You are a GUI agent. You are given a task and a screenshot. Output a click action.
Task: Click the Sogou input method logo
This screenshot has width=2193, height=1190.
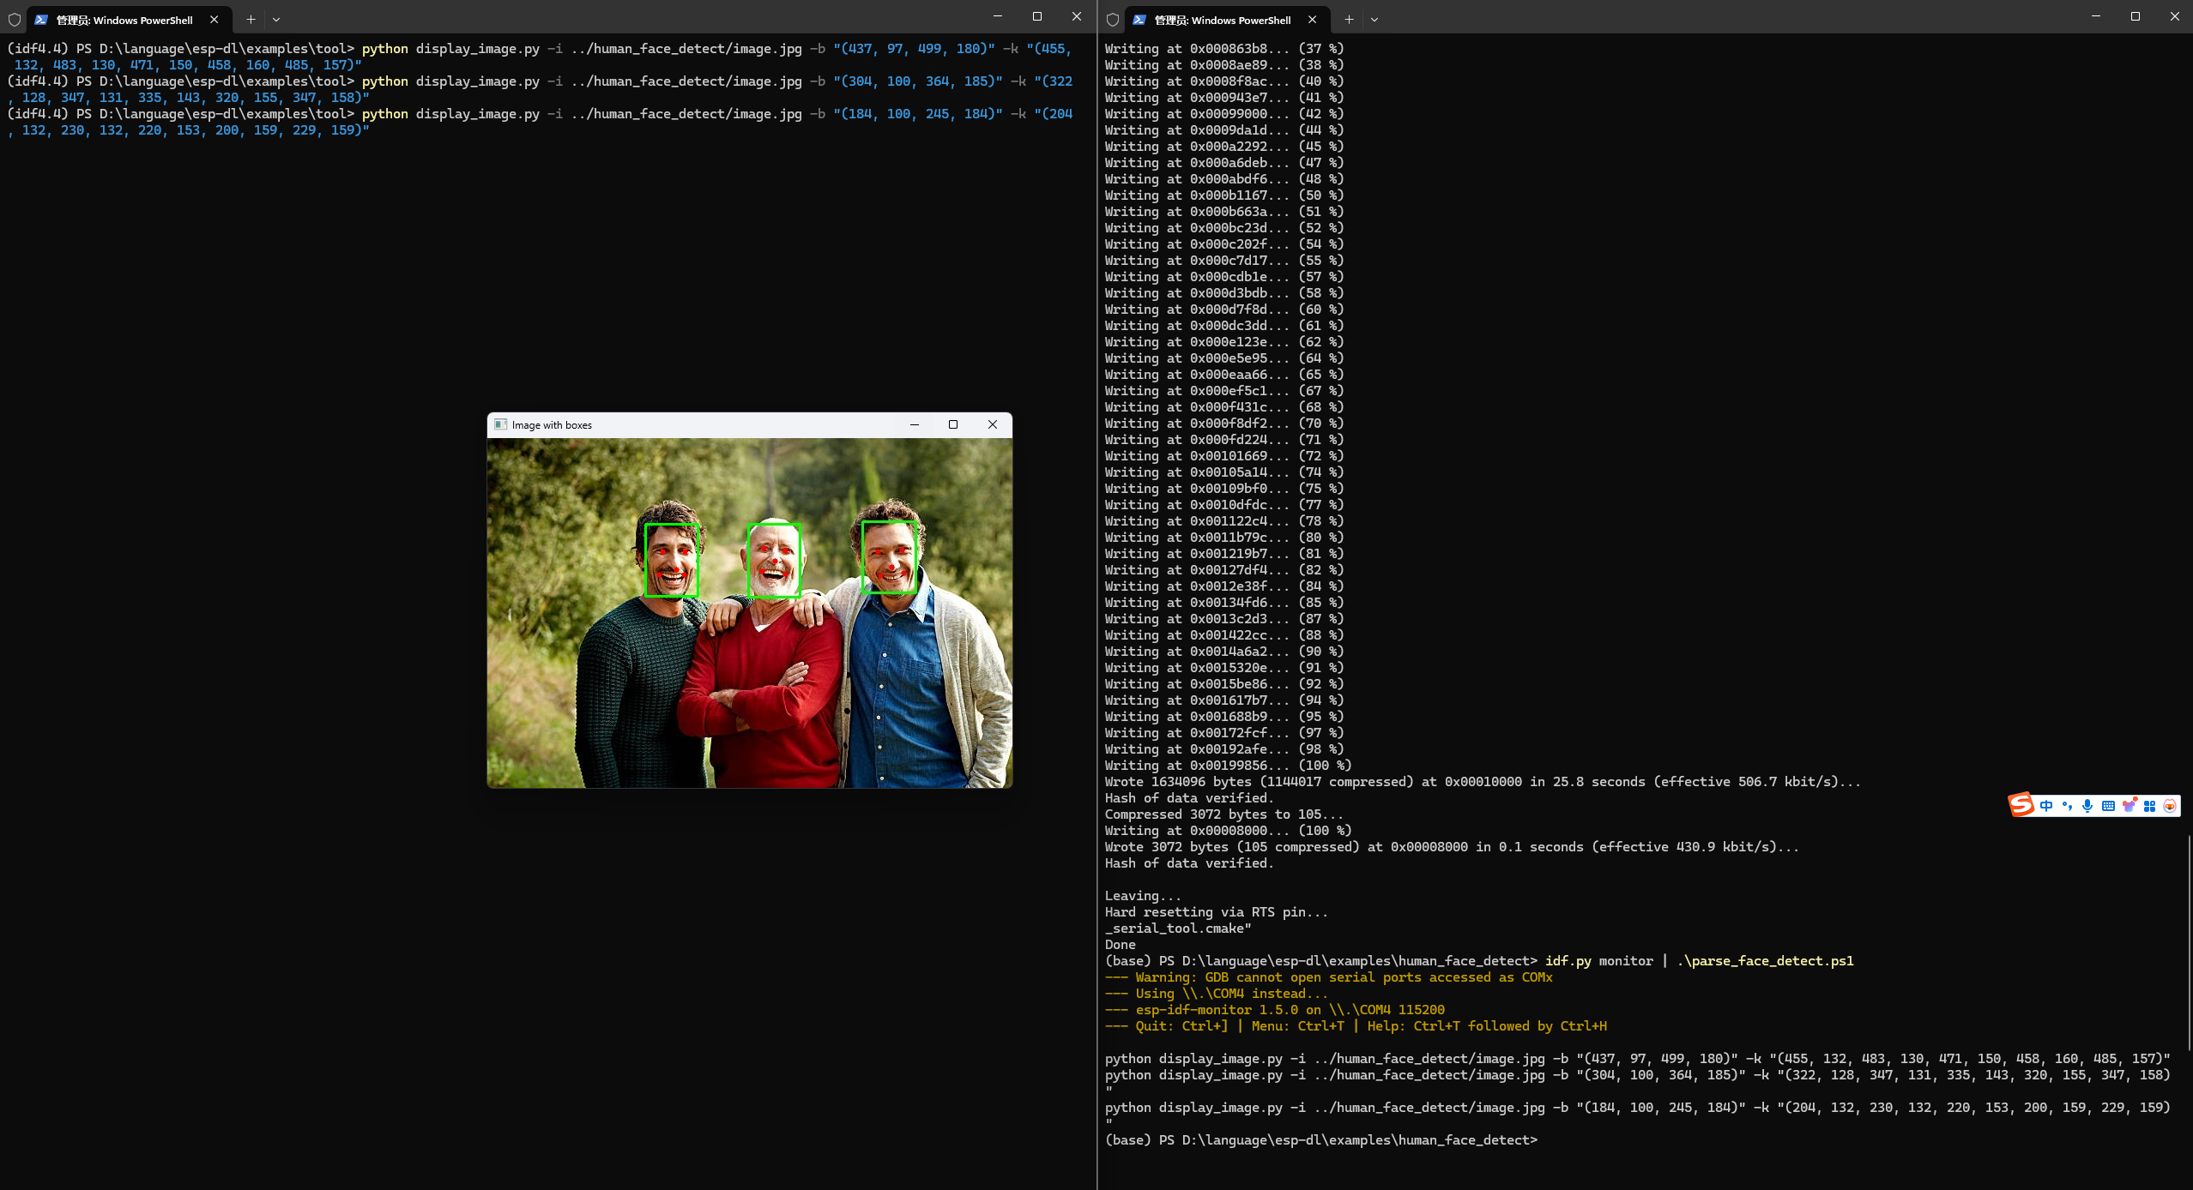coord(2021,804)
